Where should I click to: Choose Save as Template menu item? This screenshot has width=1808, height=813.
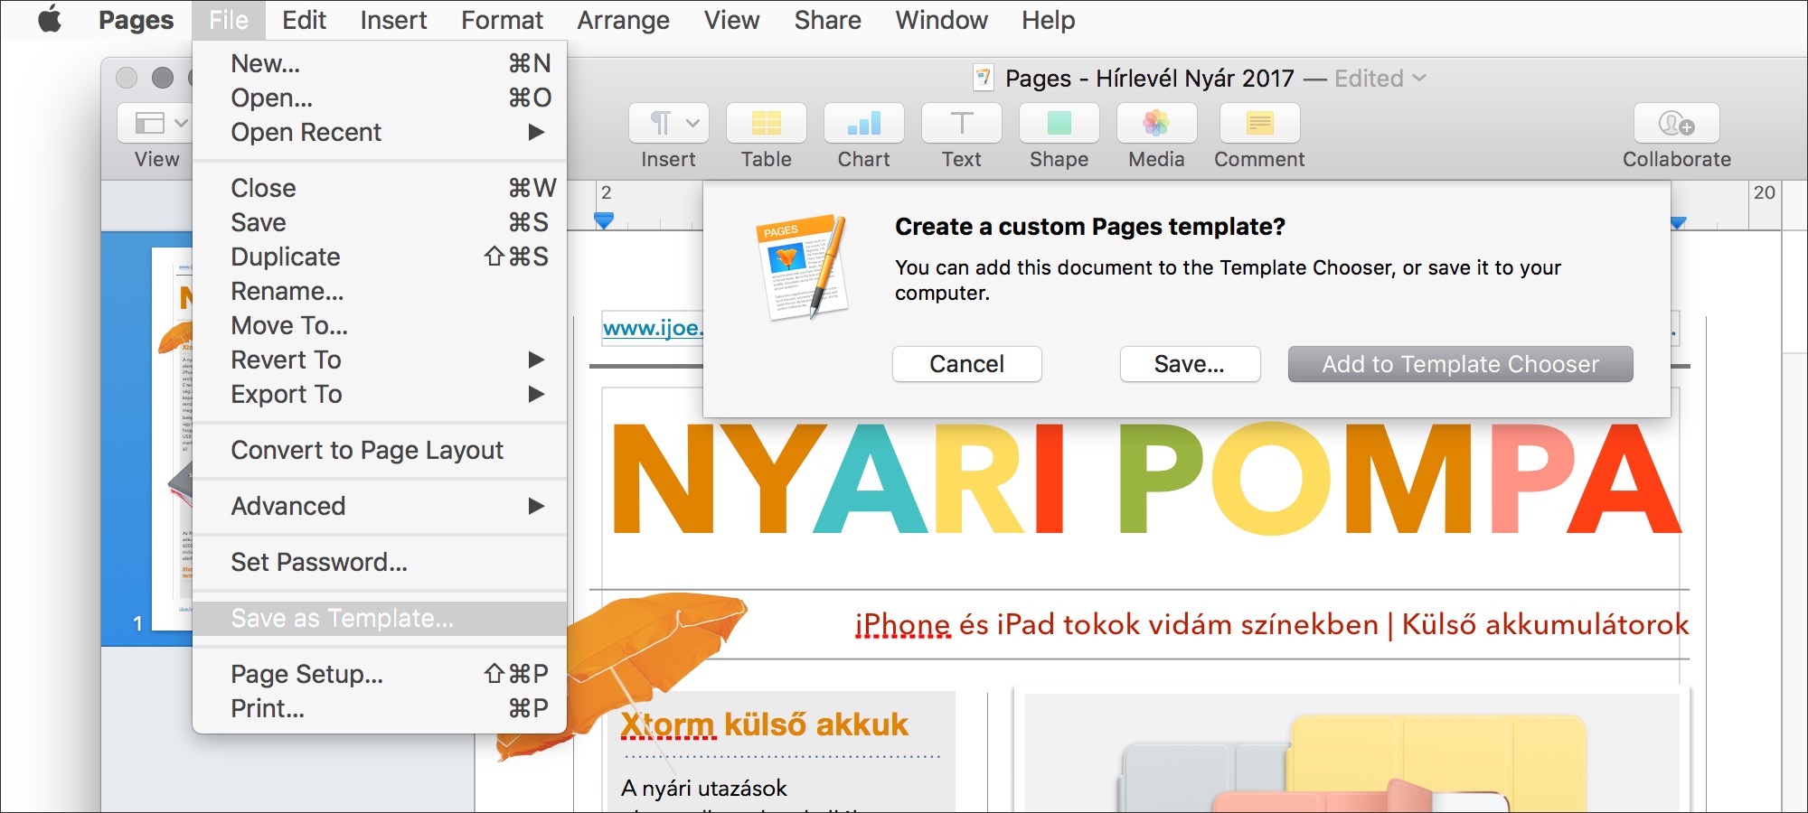tap(343, 618)
